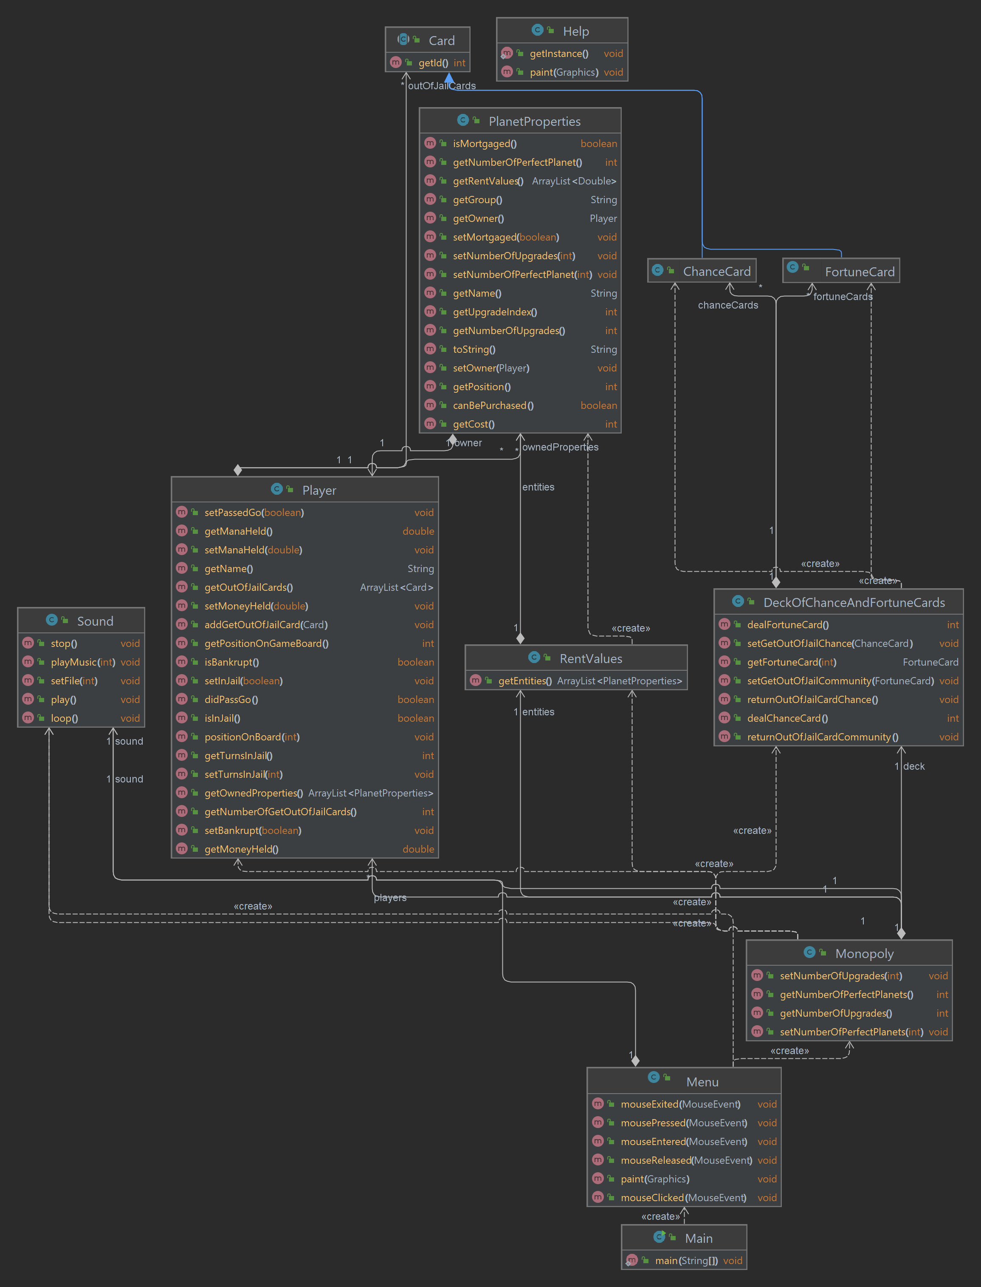
Task: Click method icon beside getEntities() in RentValues
Action: point(475,680)
